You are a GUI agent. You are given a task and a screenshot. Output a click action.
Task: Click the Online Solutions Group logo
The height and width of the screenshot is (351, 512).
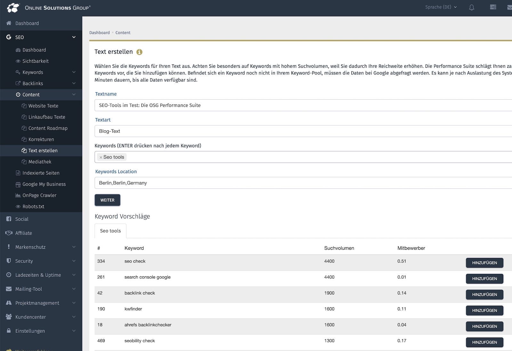click(49, 8)
